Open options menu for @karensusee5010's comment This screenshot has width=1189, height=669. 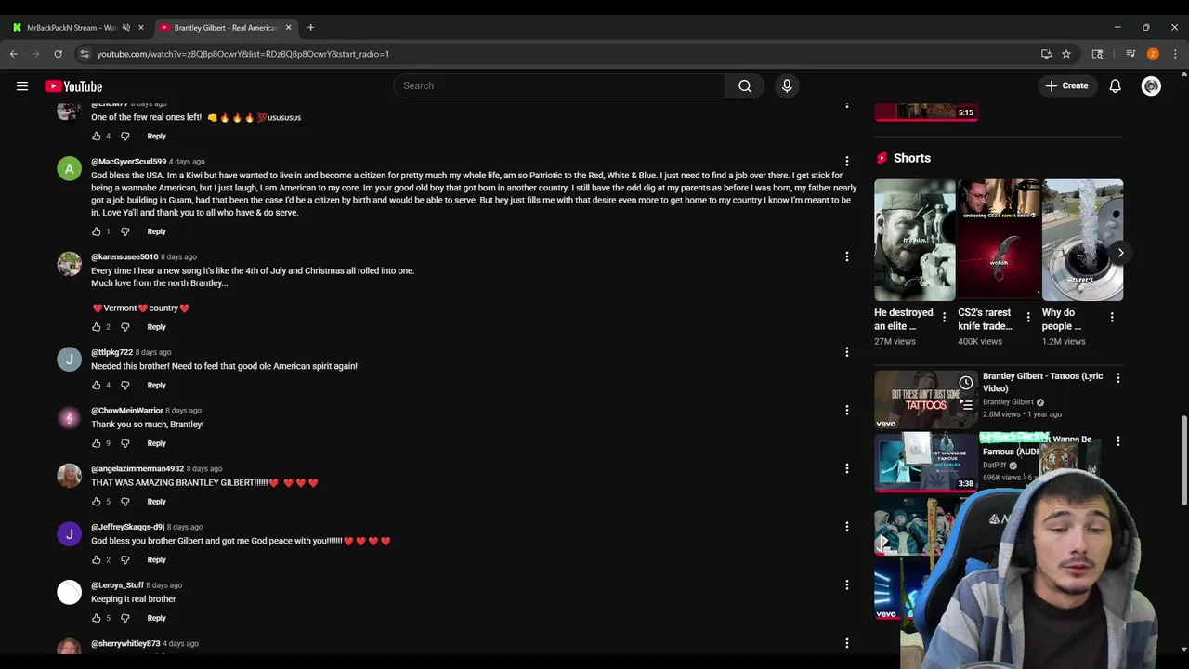coord(846,256)
